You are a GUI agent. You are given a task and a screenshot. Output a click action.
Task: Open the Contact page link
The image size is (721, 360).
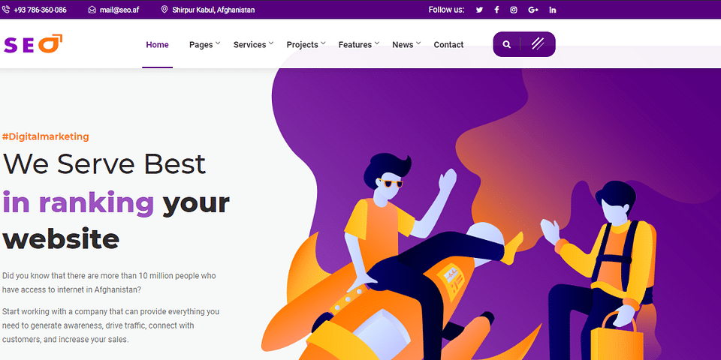coord(448,44)
